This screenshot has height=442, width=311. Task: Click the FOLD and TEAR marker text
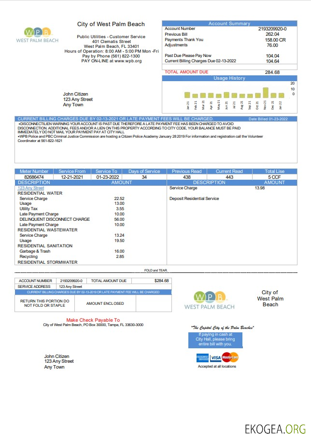point(156,271)
